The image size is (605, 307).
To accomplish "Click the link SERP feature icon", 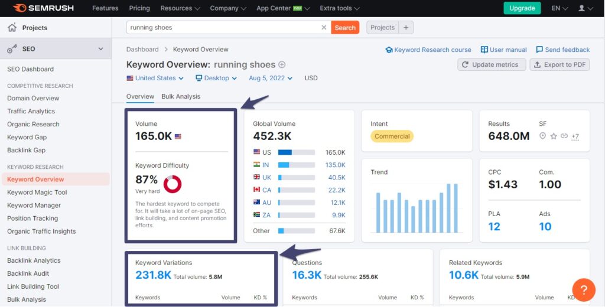I will pos(564,136).
